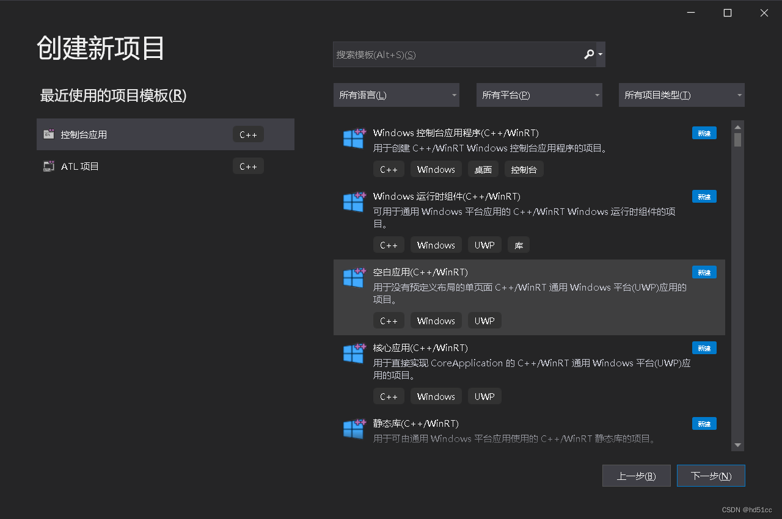Screen dimensions: 782x519
Task: Maximize the dialog window
Action: tap(728, 13)
